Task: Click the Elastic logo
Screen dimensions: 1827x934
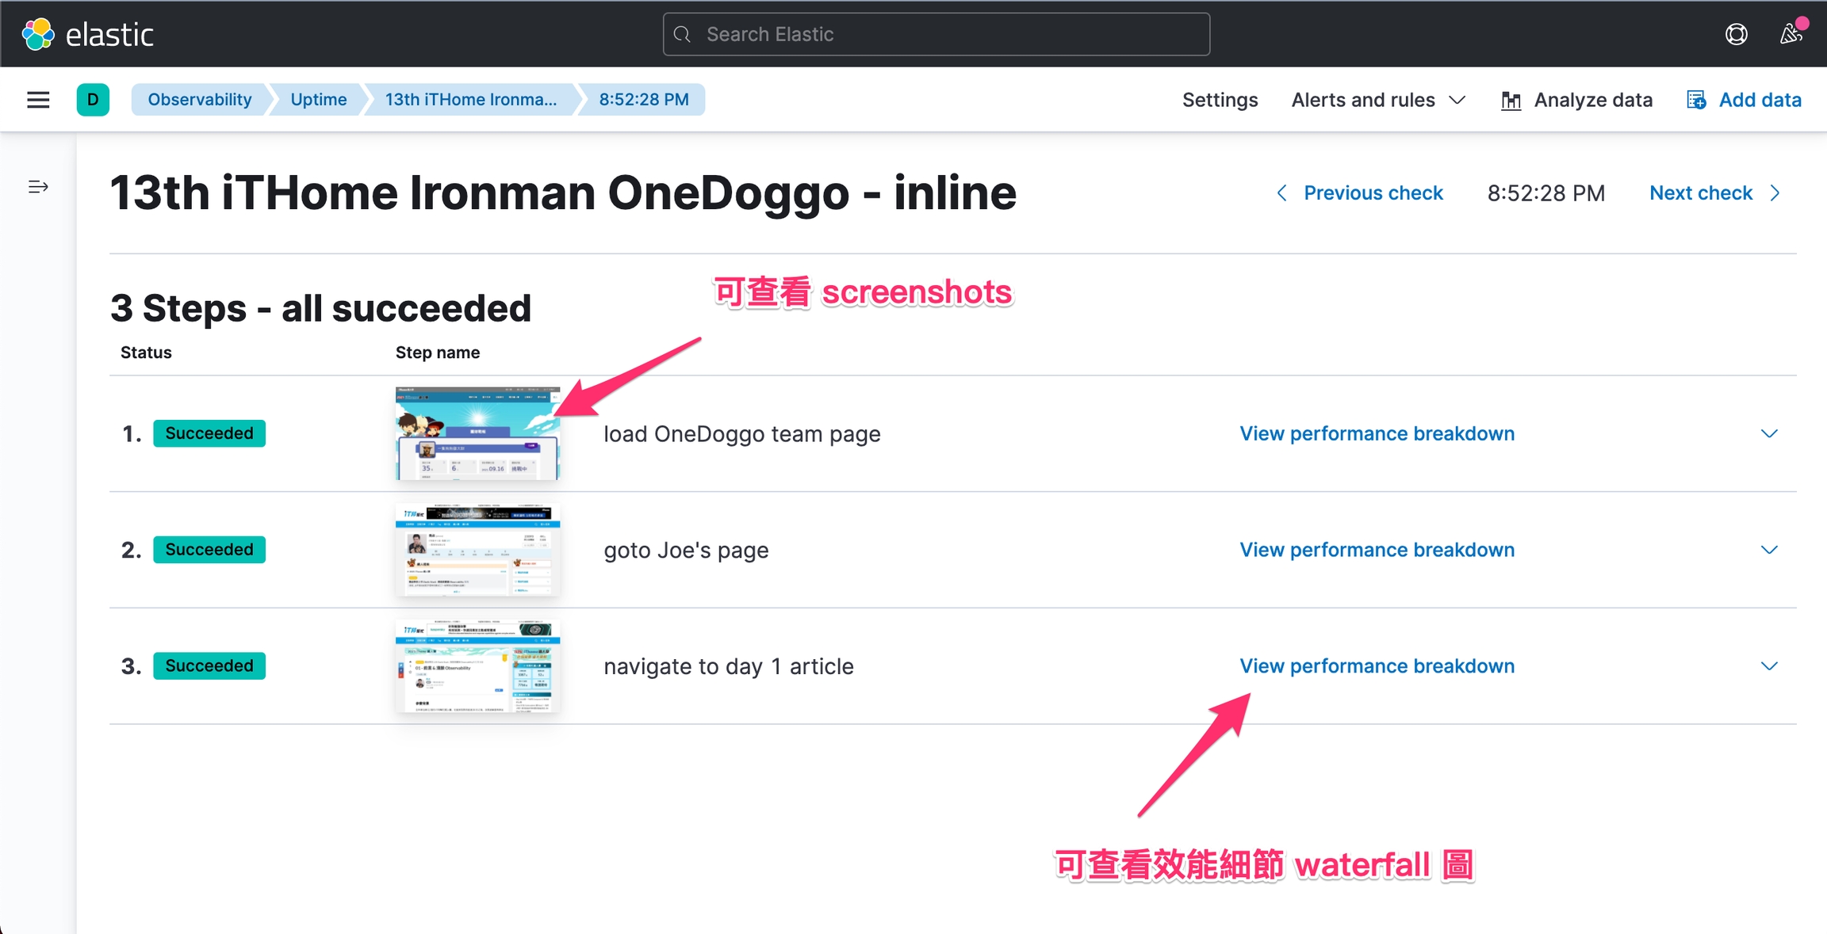Action: pos(87,34)
